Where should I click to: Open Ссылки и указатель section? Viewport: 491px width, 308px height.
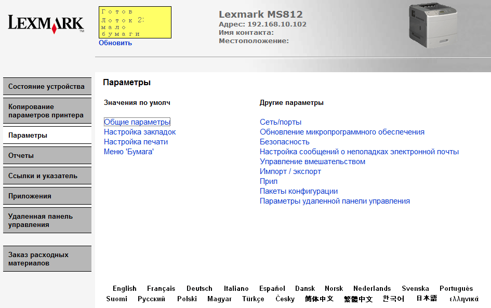(47, 176)
